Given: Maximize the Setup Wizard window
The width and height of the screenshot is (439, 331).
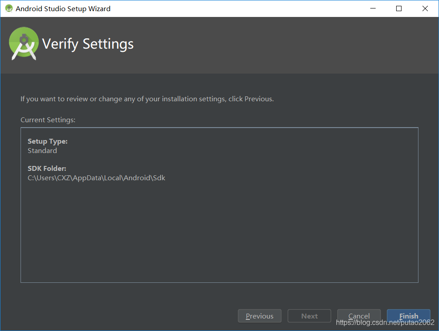Looking at the screenshot, I should point(399,8).
